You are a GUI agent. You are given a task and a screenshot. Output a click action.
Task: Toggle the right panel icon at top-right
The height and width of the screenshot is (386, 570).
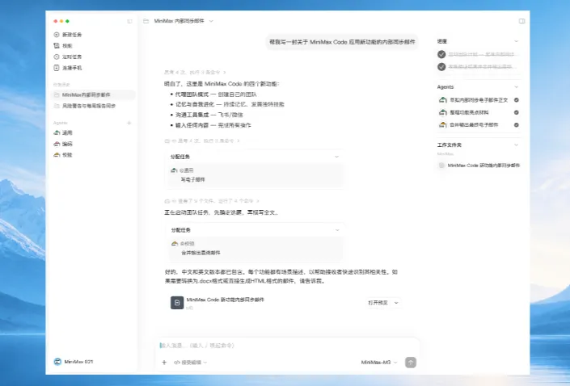521,21
